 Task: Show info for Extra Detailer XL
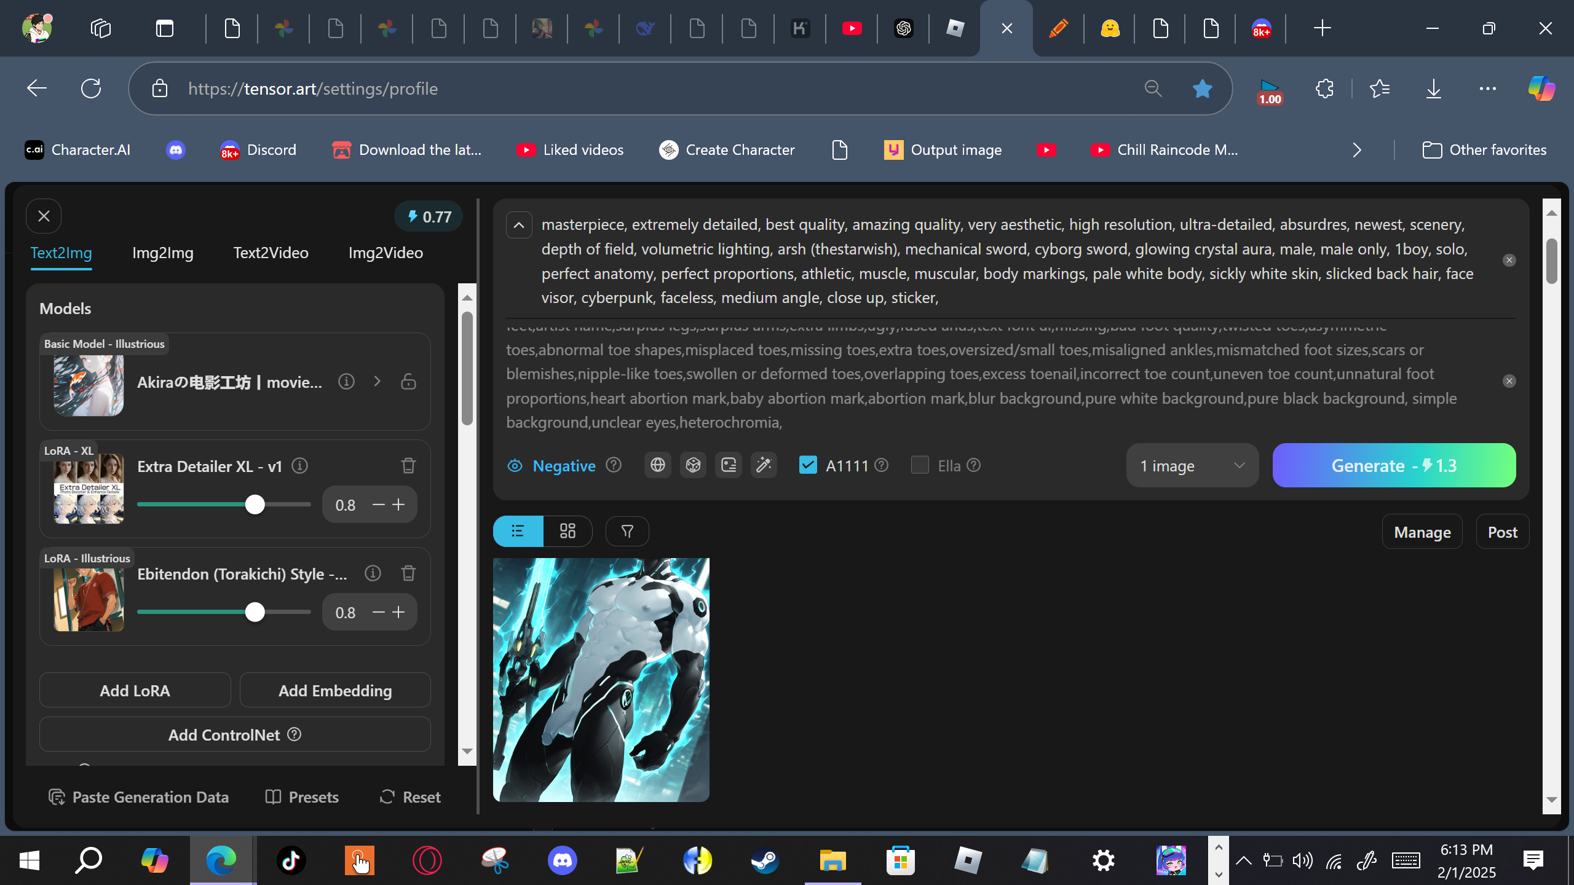(x=299, y=466)
